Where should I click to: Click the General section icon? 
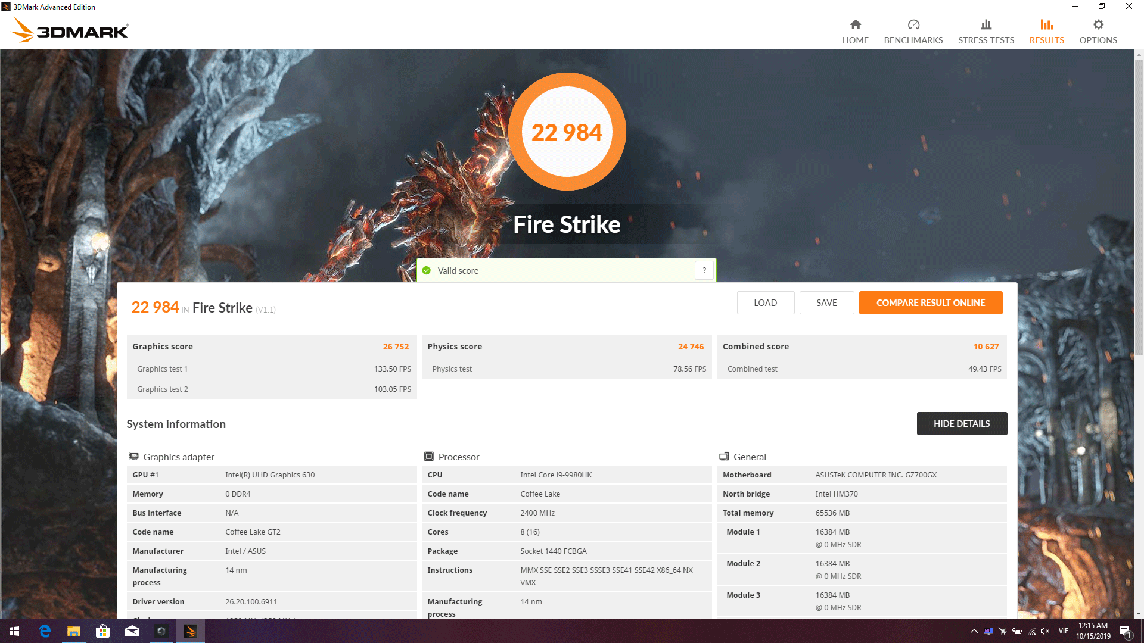[x=724, y=456]
